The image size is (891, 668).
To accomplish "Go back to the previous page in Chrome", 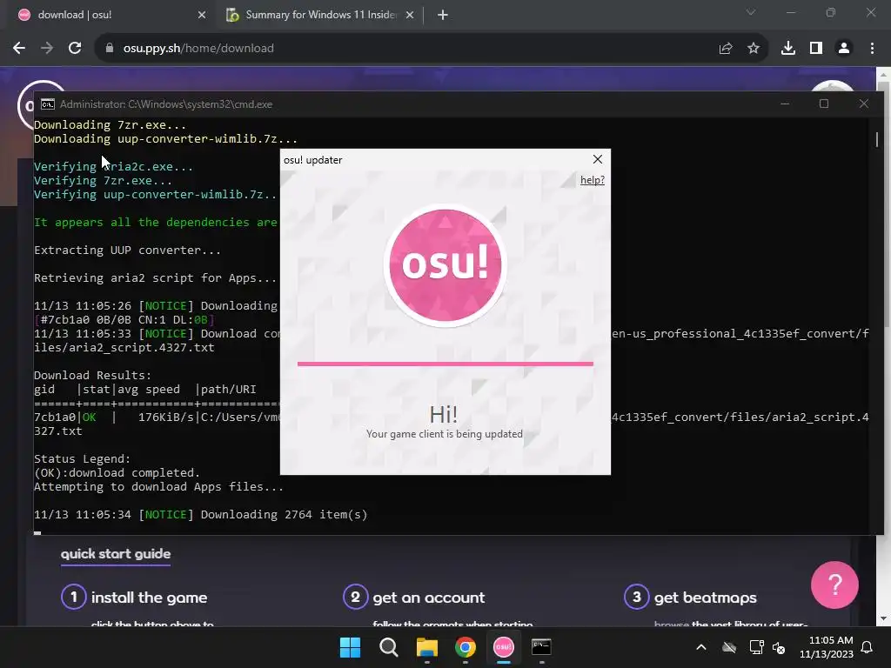I will click(19, 49).
